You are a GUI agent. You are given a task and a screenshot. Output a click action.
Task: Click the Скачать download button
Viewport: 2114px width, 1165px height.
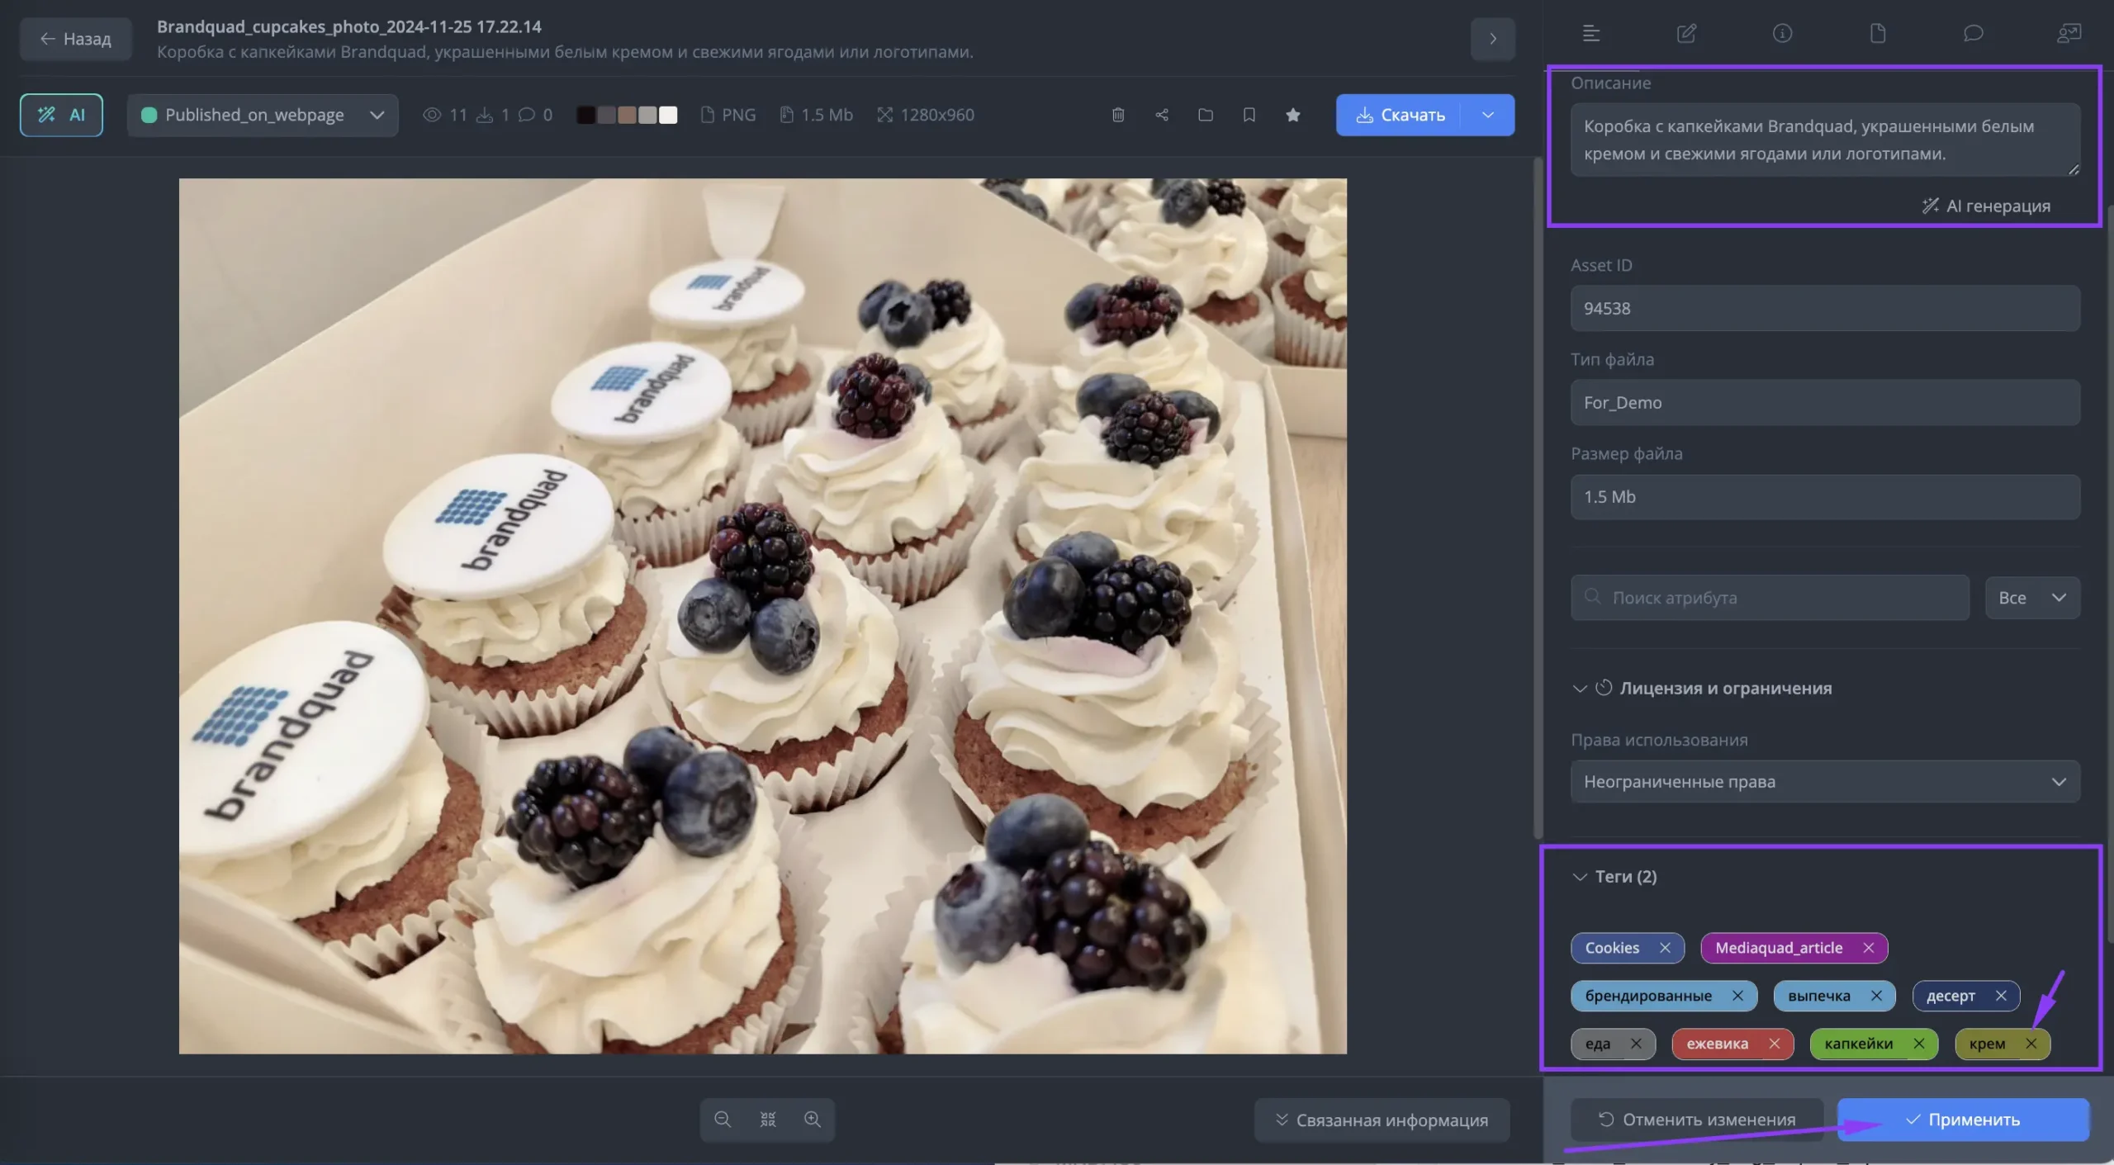[1400, 115]
